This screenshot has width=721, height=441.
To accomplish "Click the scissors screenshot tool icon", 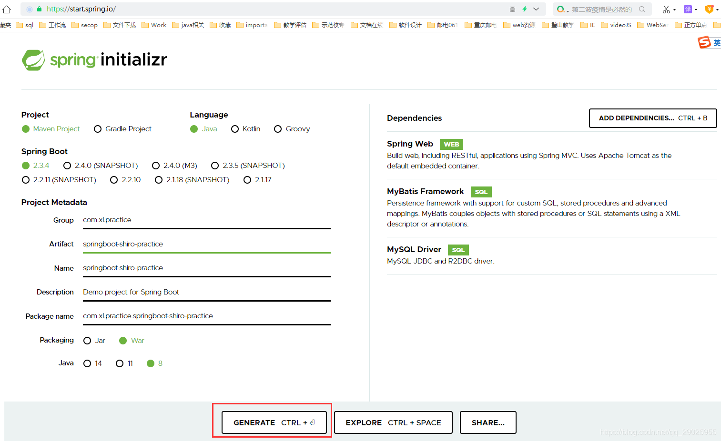I will 666,9.
